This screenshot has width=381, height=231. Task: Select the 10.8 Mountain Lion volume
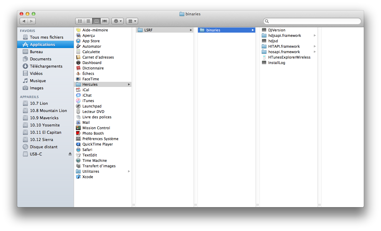pyautogui.click(x=45, y=111)
